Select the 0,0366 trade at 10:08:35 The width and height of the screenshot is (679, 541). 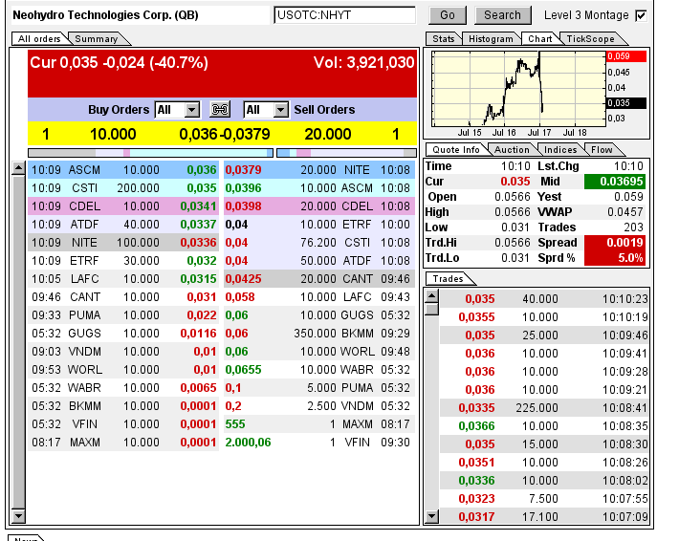tap(544, 426)
